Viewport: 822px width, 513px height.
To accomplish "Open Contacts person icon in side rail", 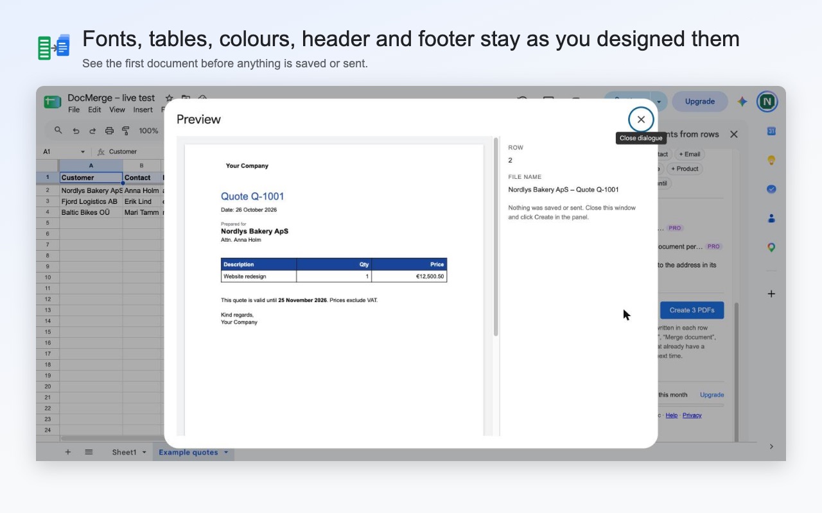I will (x=771, y=218).
